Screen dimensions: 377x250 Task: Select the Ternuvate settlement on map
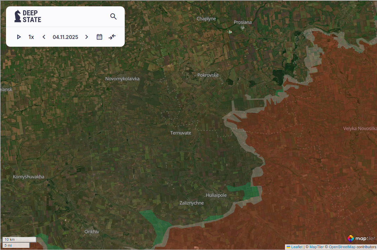[181, 133]
